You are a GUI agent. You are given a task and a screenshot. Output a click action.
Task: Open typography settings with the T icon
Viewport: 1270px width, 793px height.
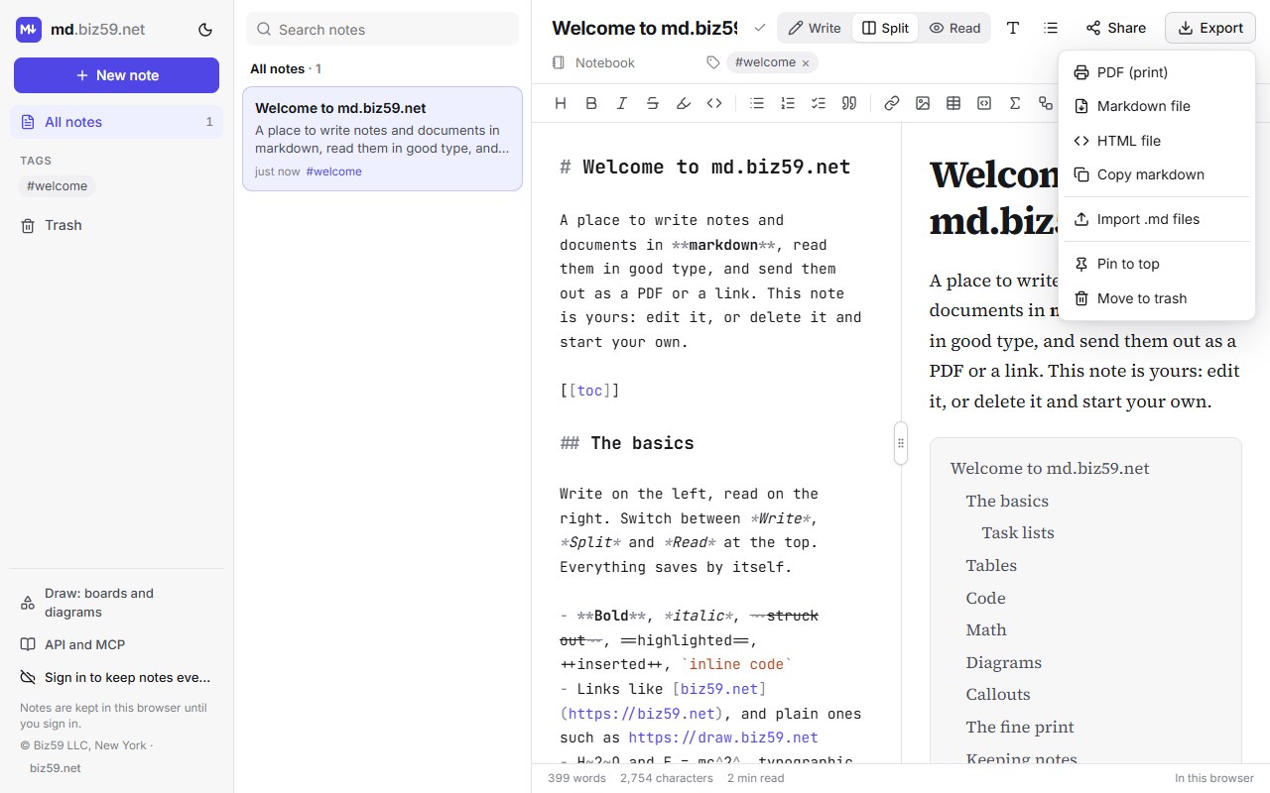point(1013,28)
